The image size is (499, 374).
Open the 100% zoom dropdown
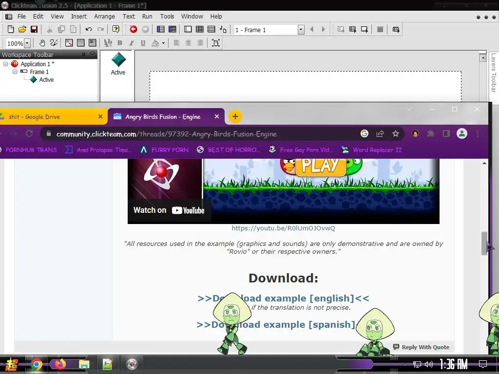click(x=27, y=43)
